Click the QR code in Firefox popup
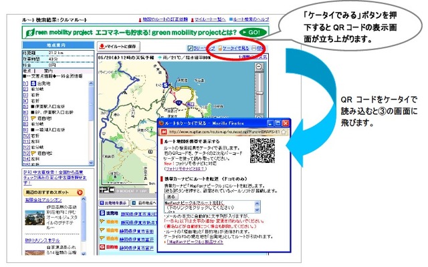The image size is (428, 267). [x=262, y=151]
